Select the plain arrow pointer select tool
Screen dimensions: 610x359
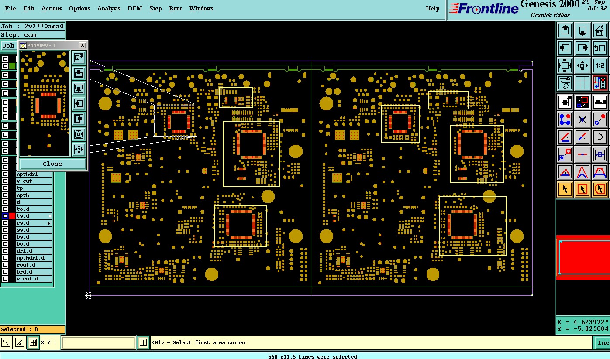[565, 189]
